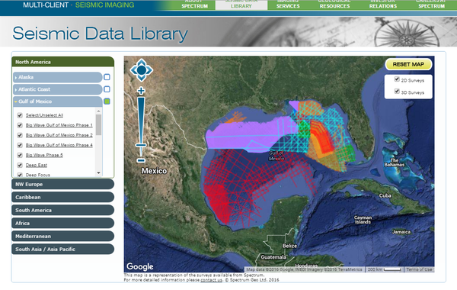Screen dimensions: 457x290
Task: Check the Alaska region checkbox
Action: pos(107,77)
